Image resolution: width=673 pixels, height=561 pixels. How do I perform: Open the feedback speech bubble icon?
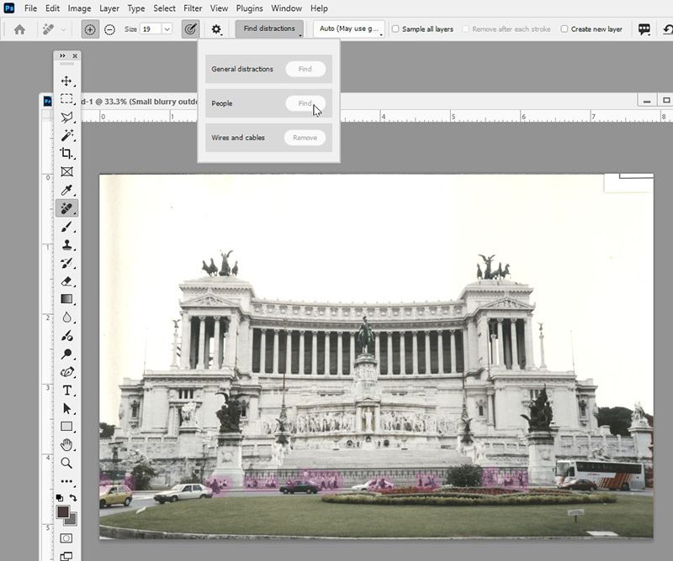[x=644, y=29]
